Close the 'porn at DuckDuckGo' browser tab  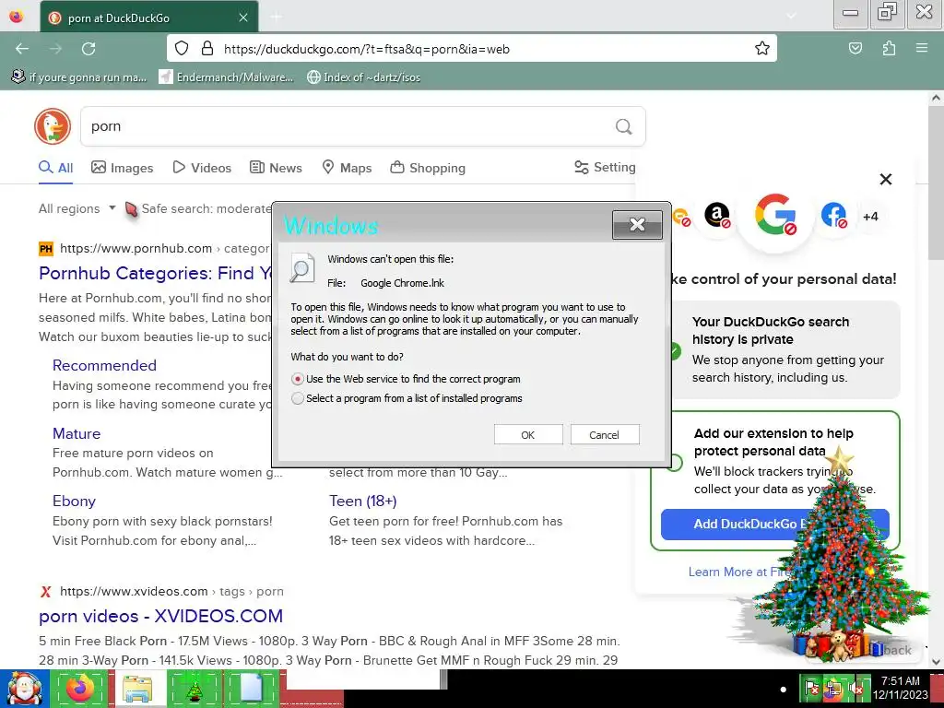click(x=243, y=18)
